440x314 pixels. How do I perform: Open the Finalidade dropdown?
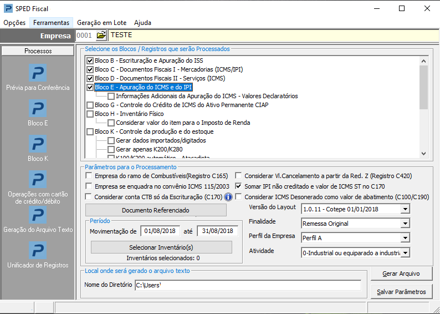pyautogui.click(x=405, y=224)
